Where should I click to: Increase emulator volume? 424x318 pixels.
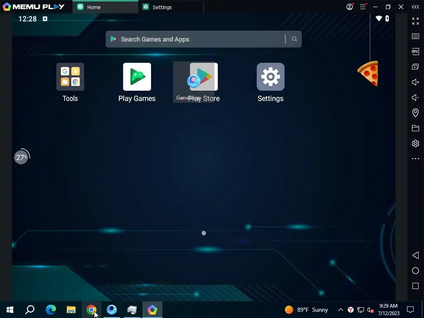[x=415, y=82]
